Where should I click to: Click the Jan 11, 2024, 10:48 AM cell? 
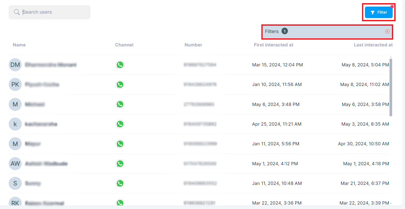(277, 183)
